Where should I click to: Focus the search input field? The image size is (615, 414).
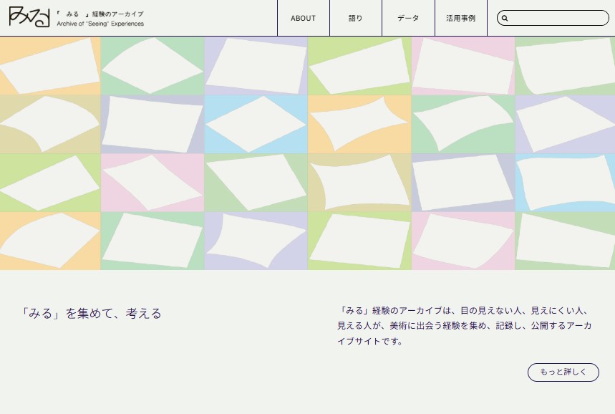(x=557, y=18)
